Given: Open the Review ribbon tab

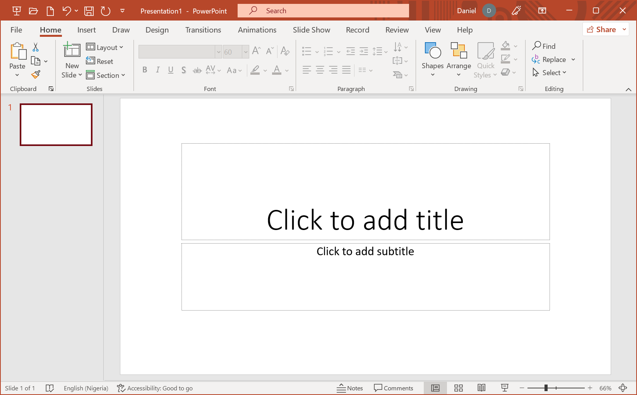Looking at the screenshot, I should coord(397,30).
